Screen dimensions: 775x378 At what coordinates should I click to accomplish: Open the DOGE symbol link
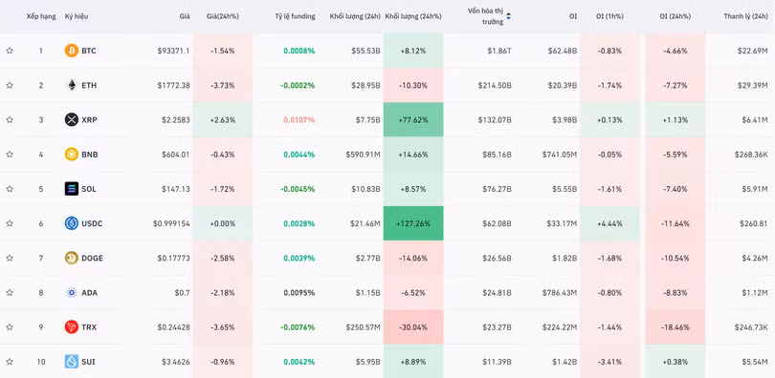(93, 259)
